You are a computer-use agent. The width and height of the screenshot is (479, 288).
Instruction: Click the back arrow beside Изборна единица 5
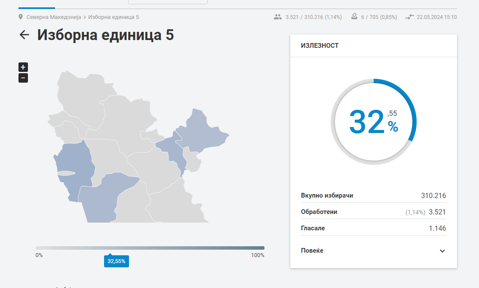pyautogui.click(x=24, y=34)
